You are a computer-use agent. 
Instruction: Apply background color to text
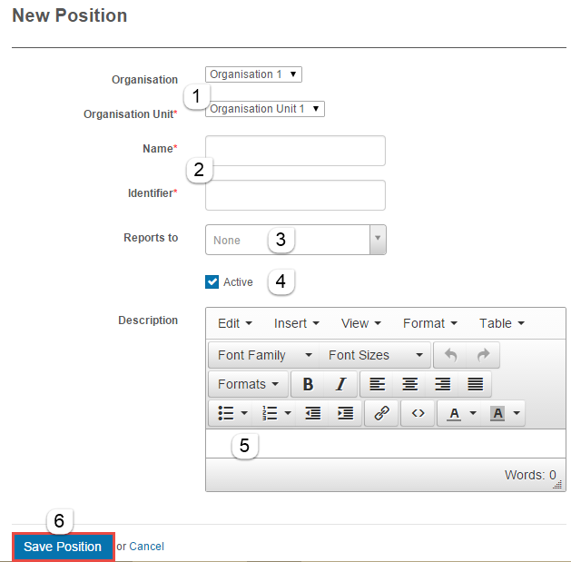pos(497,413)
